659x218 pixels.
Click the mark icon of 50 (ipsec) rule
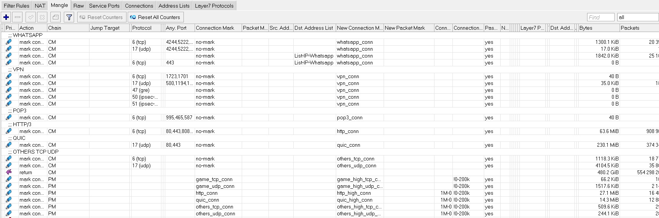click(x=9, y=97)
